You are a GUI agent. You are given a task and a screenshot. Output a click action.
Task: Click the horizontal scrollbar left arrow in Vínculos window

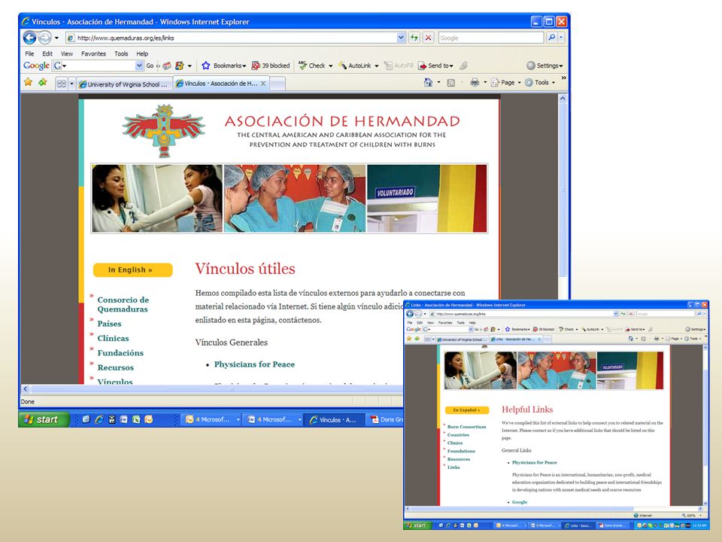tap(26, 389)
